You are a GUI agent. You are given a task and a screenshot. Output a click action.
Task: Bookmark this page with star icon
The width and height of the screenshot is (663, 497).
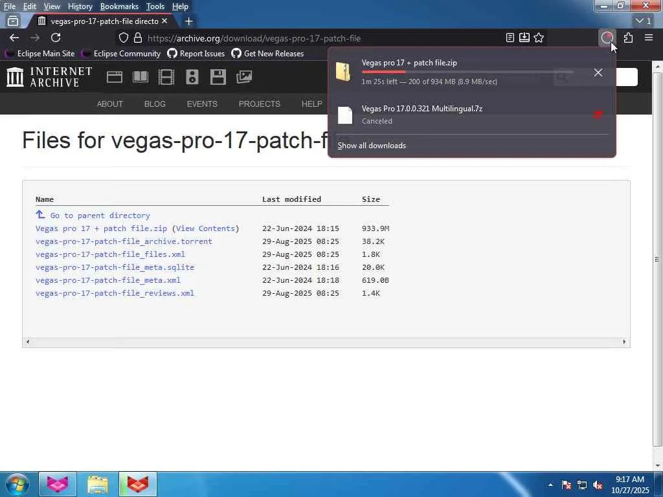point(538,38)
